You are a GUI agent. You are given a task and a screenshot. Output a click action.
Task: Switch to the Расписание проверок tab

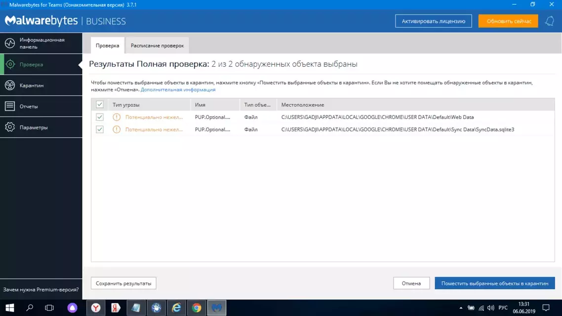[157, 45]
